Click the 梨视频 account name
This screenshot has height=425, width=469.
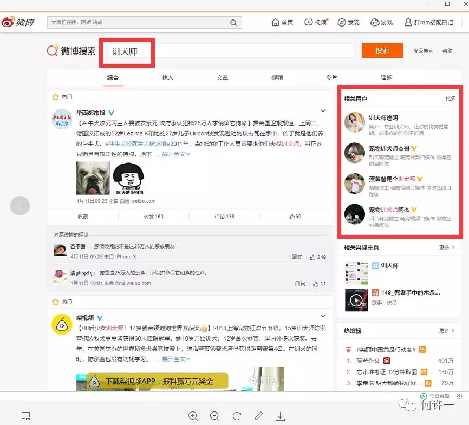pyautogui.click(x=85, y=318)
